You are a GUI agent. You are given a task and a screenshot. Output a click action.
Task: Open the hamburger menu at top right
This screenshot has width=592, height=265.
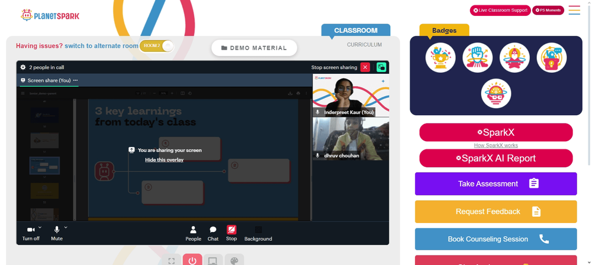[x=574, y=10]
